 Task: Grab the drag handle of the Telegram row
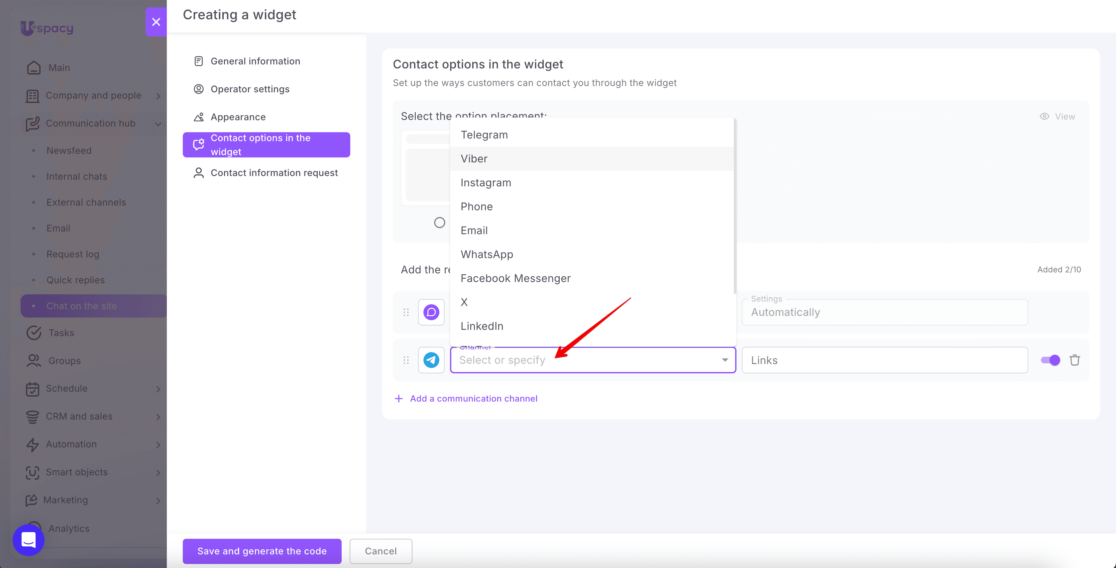[x=406, y=360]
